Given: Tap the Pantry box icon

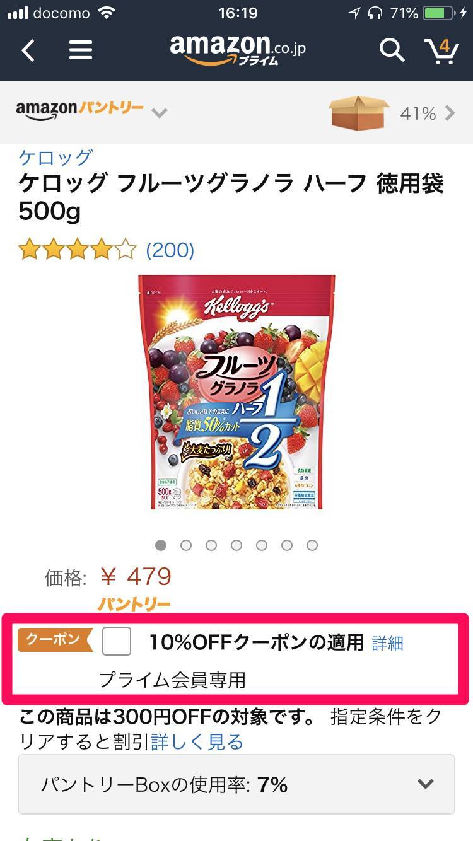Looking at the screenshot, I should click(359, 113).
